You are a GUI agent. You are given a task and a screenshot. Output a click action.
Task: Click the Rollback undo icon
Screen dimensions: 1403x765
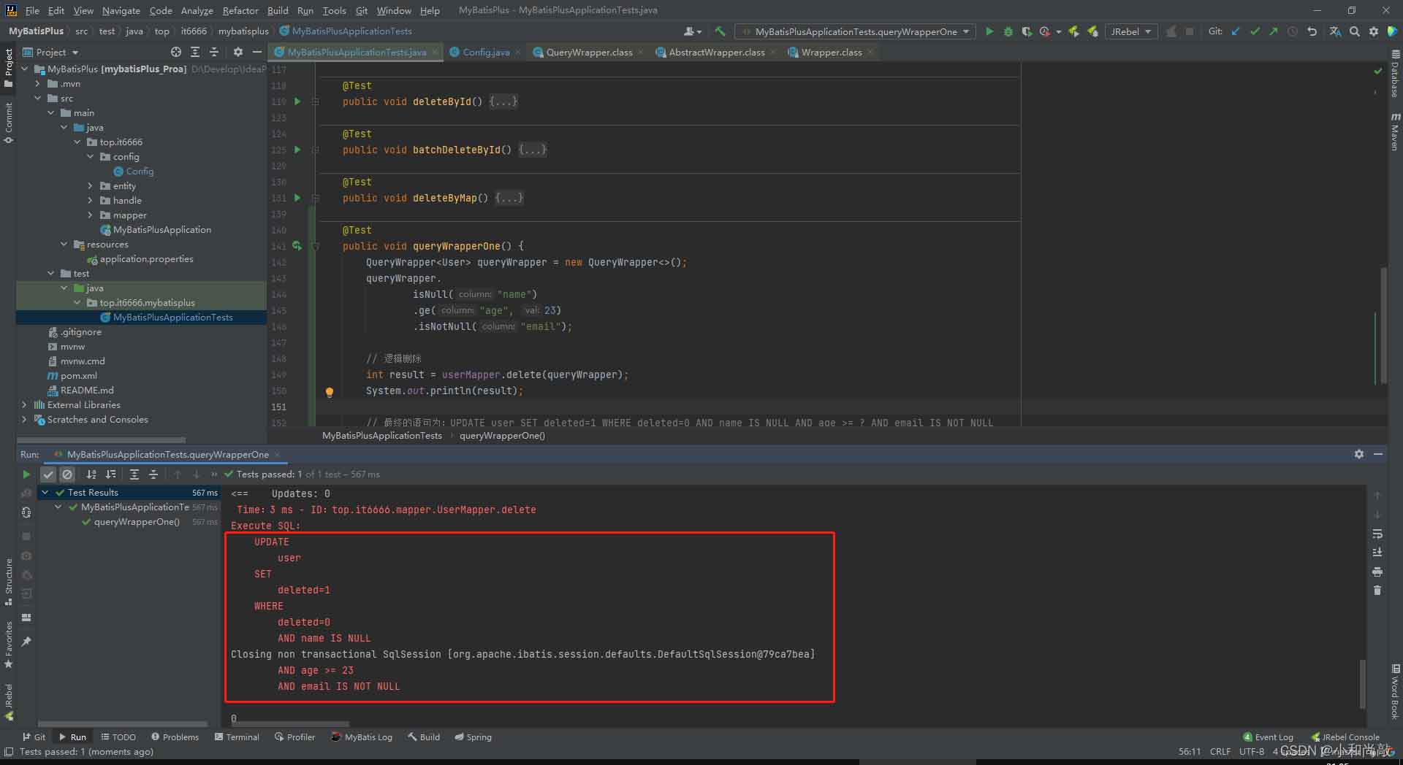1312,31
